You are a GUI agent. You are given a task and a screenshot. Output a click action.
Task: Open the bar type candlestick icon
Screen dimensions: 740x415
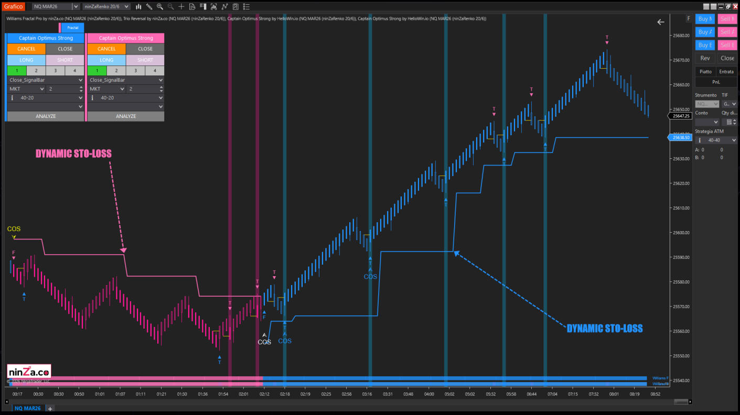pos(138,7)
